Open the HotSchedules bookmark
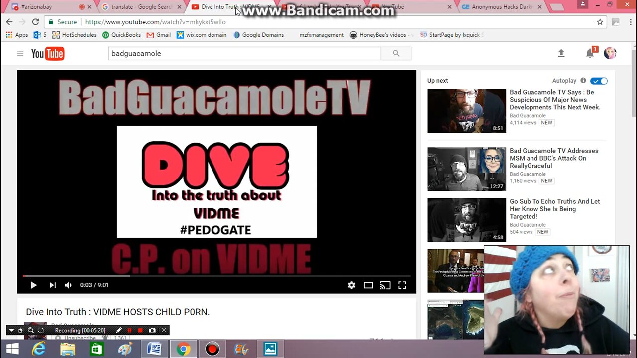 (74, 35)
